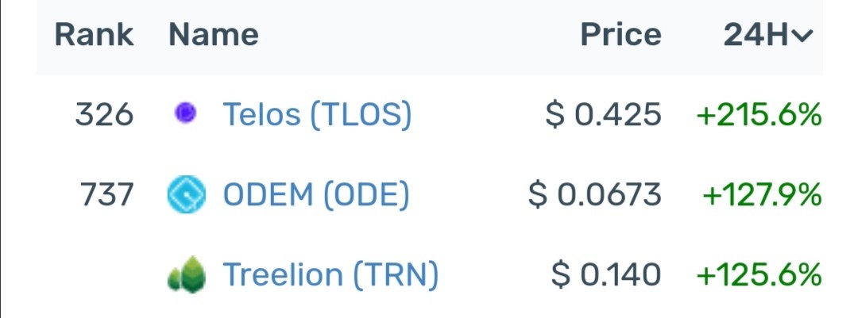Viewport: 858px width, 318px height.
Task: Click the Treelion green trees icon
Action: pos(187,275)
